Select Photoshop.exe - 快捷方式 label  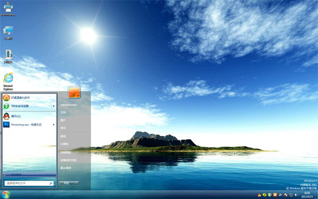click(26, 125)
